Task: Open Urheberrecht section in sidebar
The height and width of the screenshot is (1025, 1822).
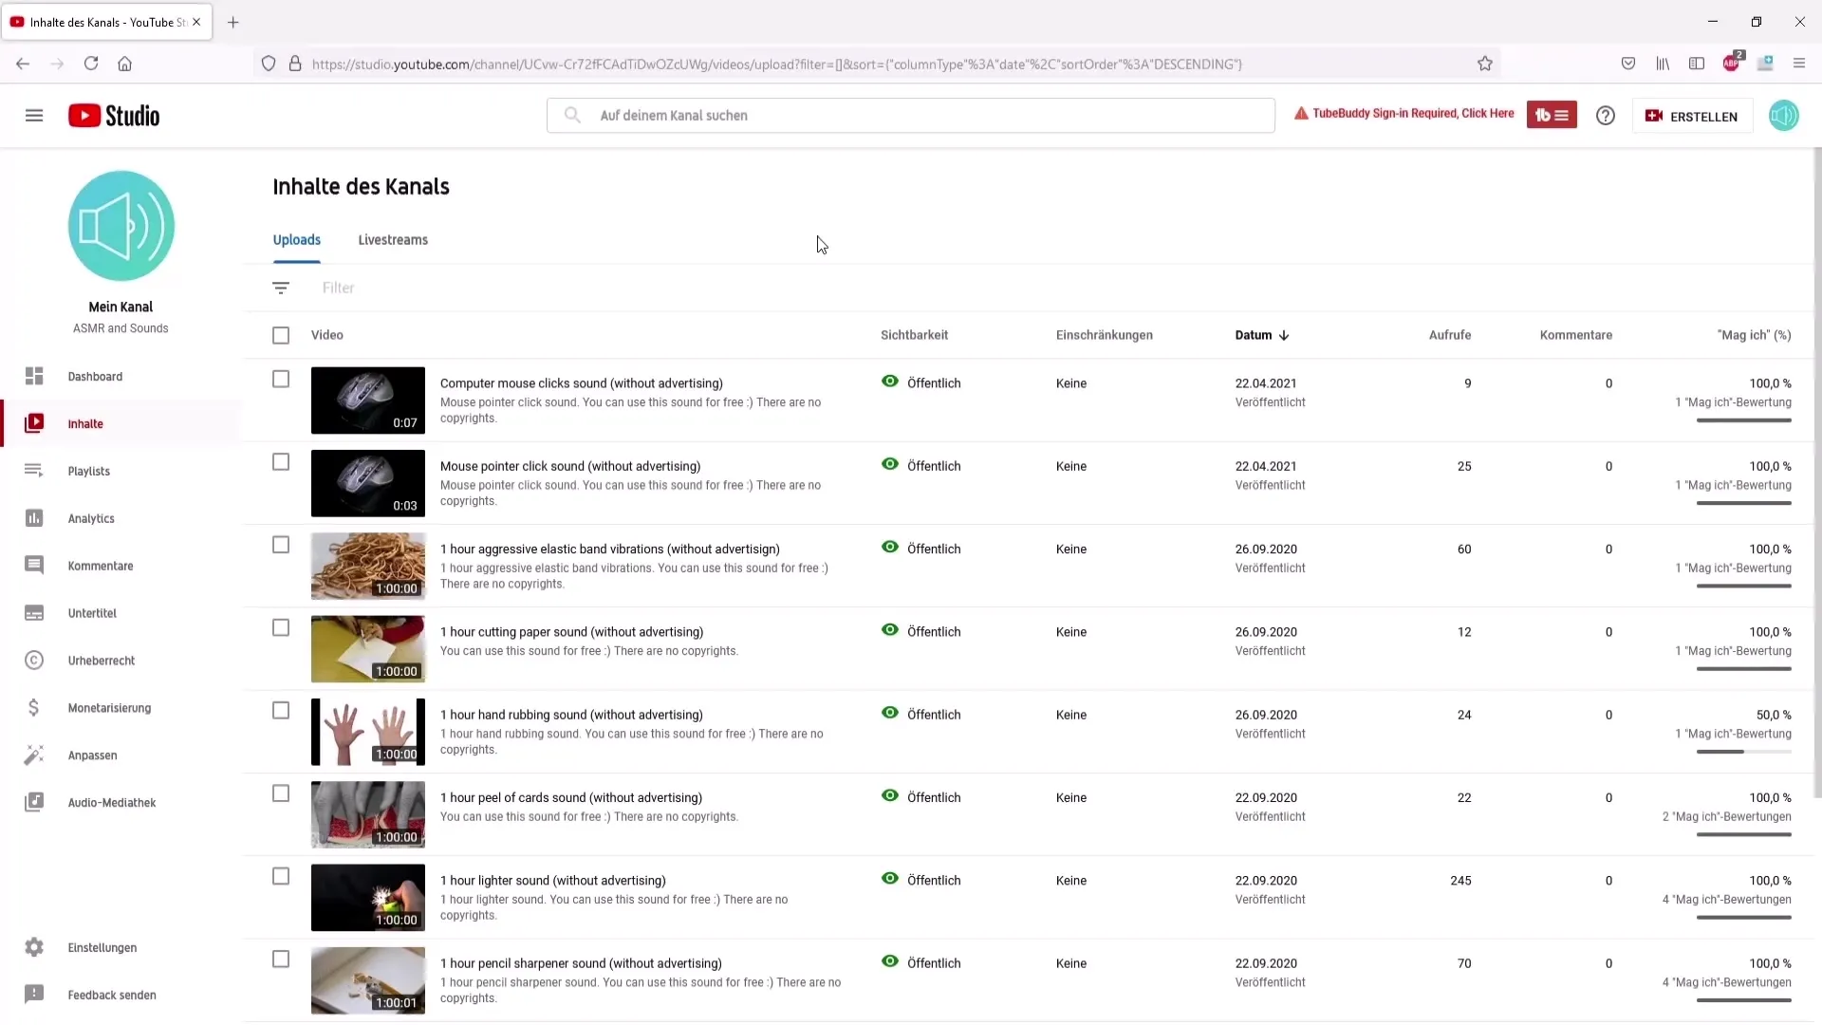Action: pyautogui.click(x=102, y=660)
